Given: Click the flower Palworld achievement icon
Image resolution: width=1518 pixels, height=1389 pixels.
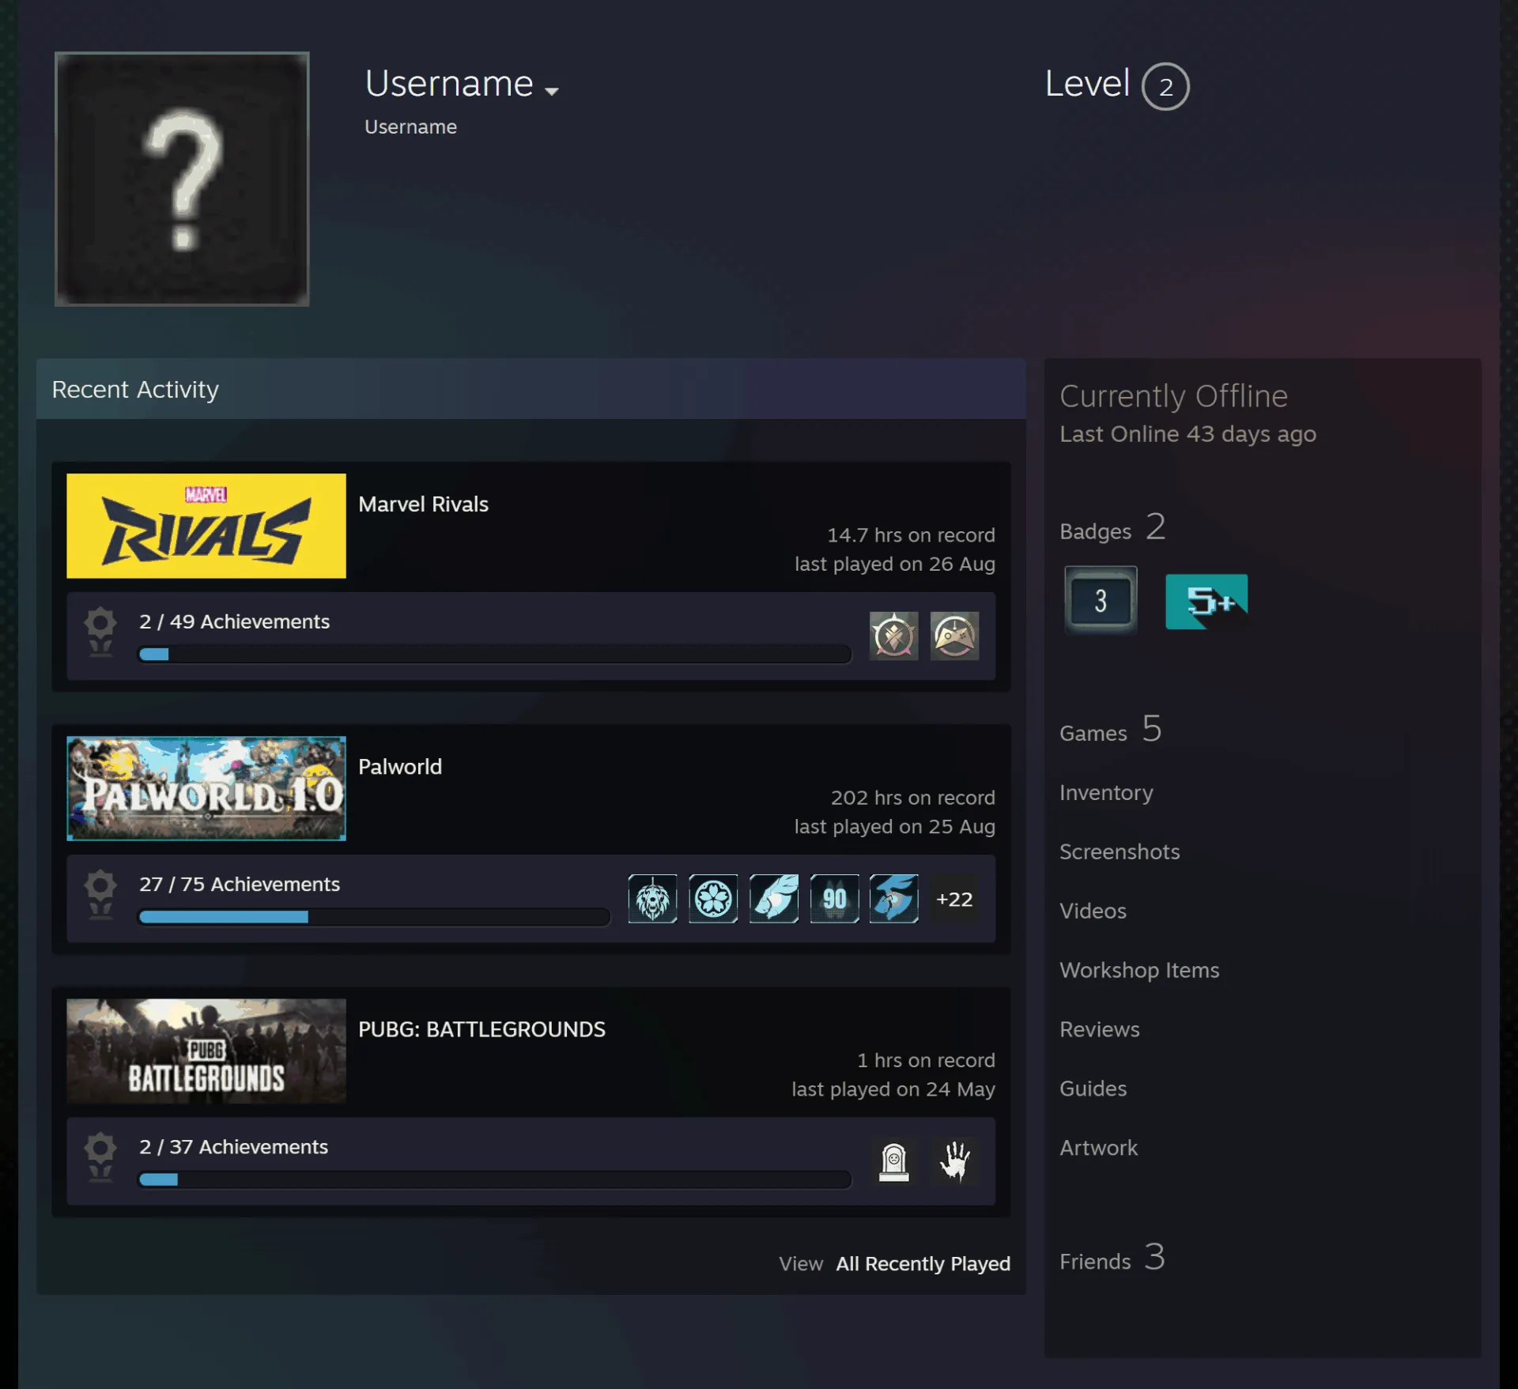Looking at the screenshot, I should pos(713,899).
